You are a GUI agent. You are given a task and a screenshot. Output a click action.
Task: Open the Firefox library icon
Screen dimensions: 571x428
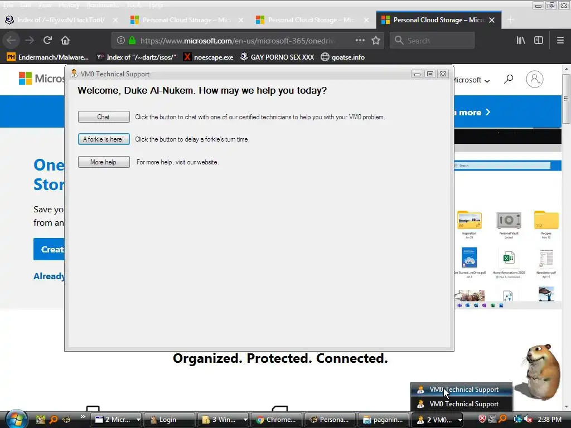tap(521, 40)
